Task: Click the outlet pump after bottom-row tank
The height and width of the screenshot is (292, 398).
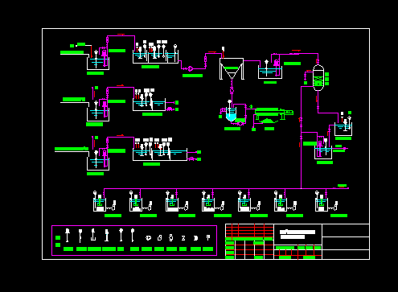Action: tap(191, 159)
